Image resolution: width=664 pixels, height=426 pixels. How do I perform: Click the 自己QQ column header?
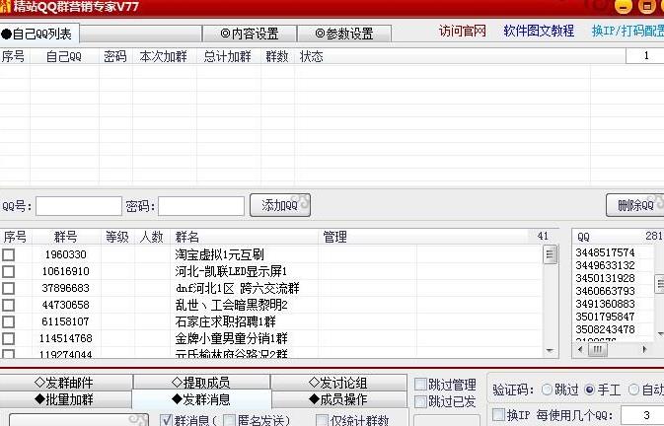point(64,56)
